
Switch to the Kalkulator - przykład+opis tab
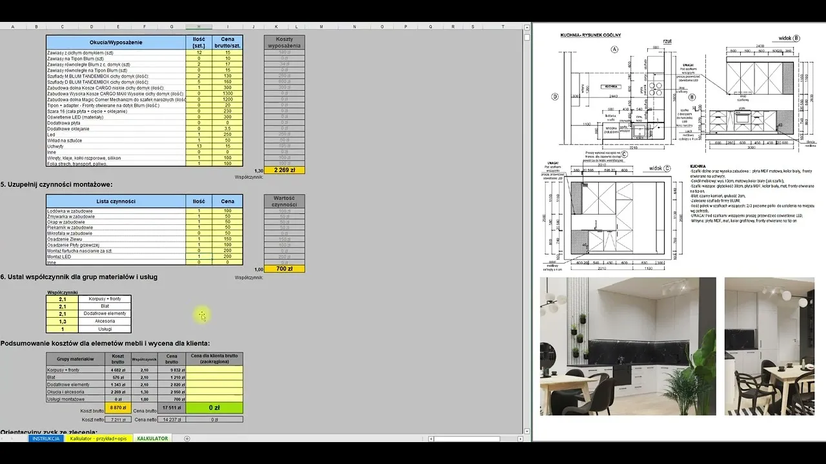[x=99, y=438]
